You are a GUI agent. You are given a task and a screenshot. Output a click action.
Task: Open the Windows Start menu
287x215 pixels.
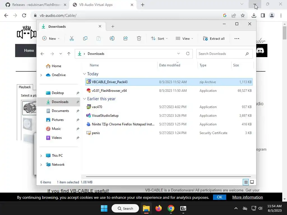[x=104, y=208]
